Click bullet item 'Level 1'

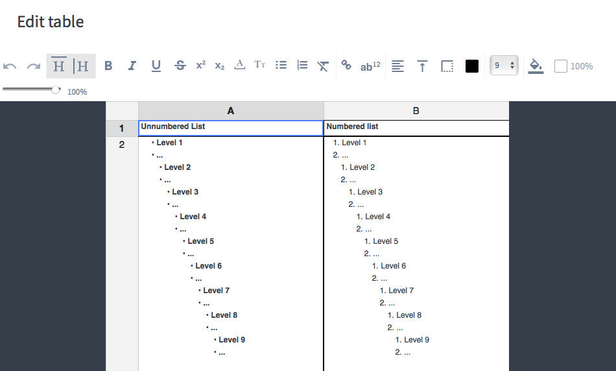tap(169, 143)
